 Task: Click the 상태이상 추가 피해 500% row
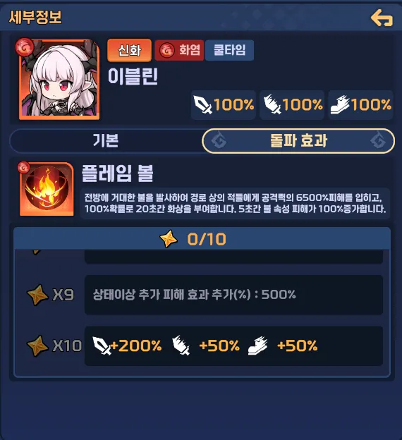tap(233, 295)
